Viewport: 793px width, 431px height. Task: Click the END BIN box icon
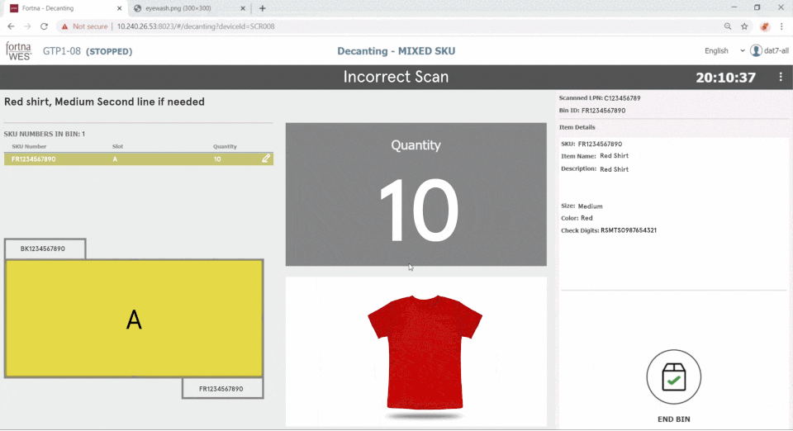[673, 378]
